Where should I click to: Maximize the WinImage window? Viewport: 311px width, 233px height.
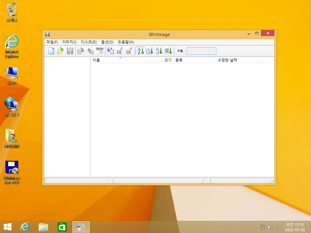257,33
